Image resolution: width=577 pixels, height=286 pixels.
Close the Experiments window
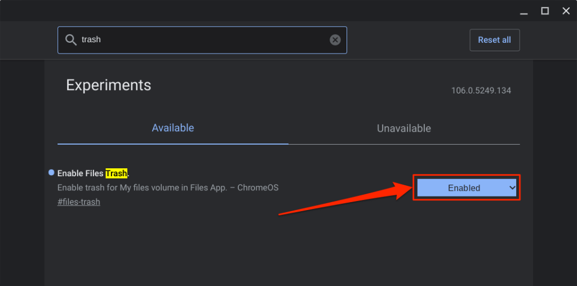[566, 11]
